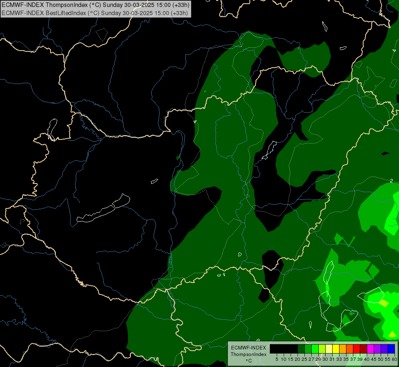Click the legend tick value 50
The image size is (399, 367).
coord(380,359)
